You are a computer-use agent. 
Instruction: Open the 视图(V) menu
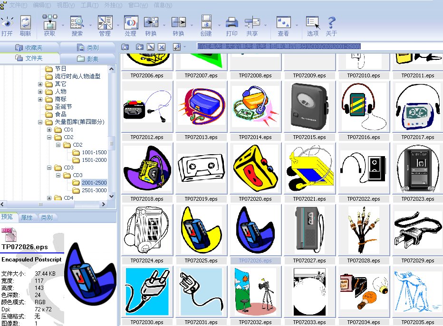coord(66,5)
